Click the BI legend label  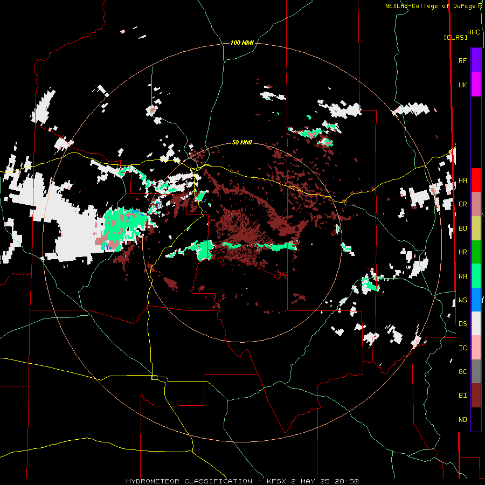coord(463,396)
